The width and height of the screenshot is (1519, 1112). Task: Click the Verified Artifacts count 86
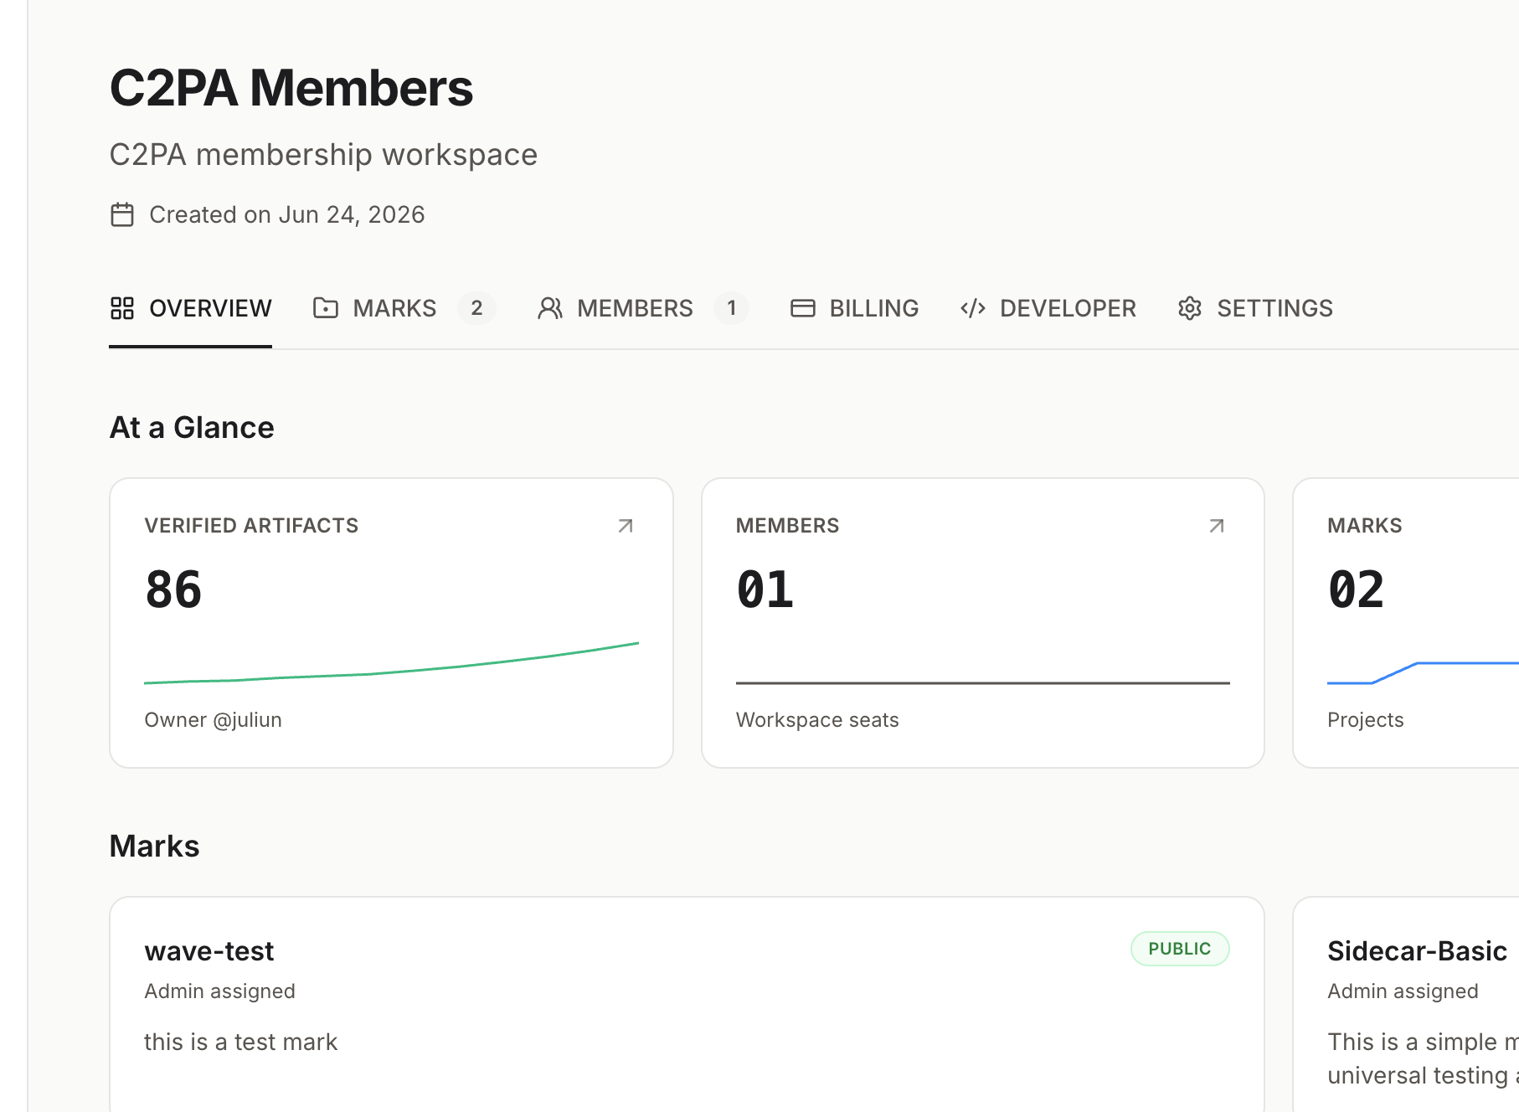tap(173, 589)
